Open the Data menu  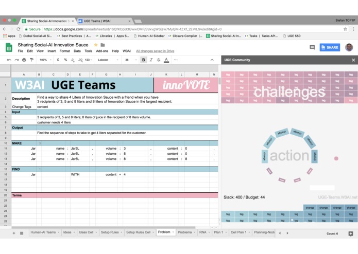click(x=77, y=51)
